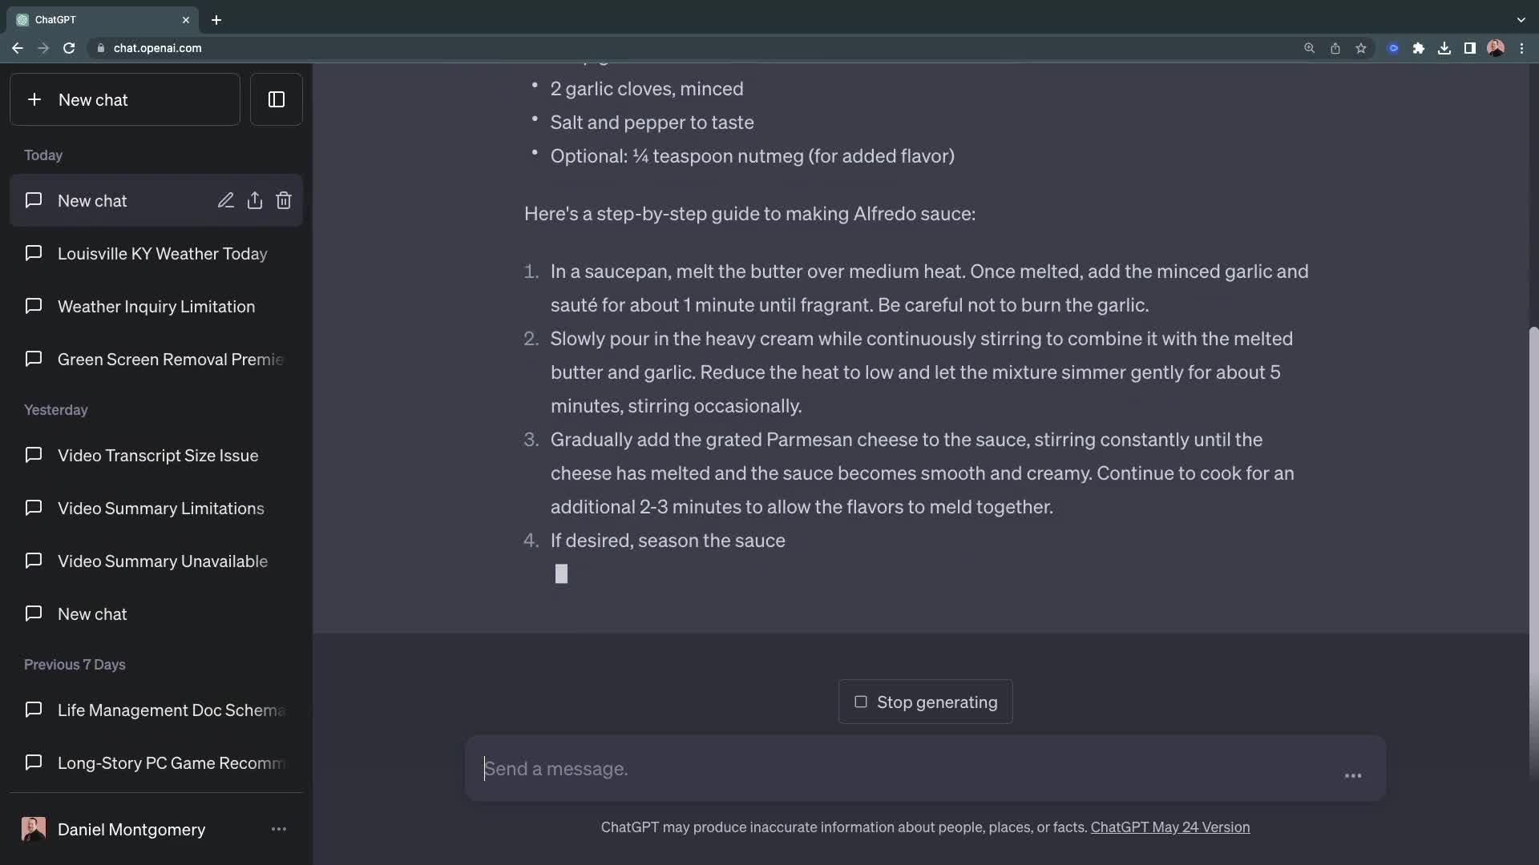Click the browser reload page icon
Viewport: 1539px width, 865px height.
[69, 48]
